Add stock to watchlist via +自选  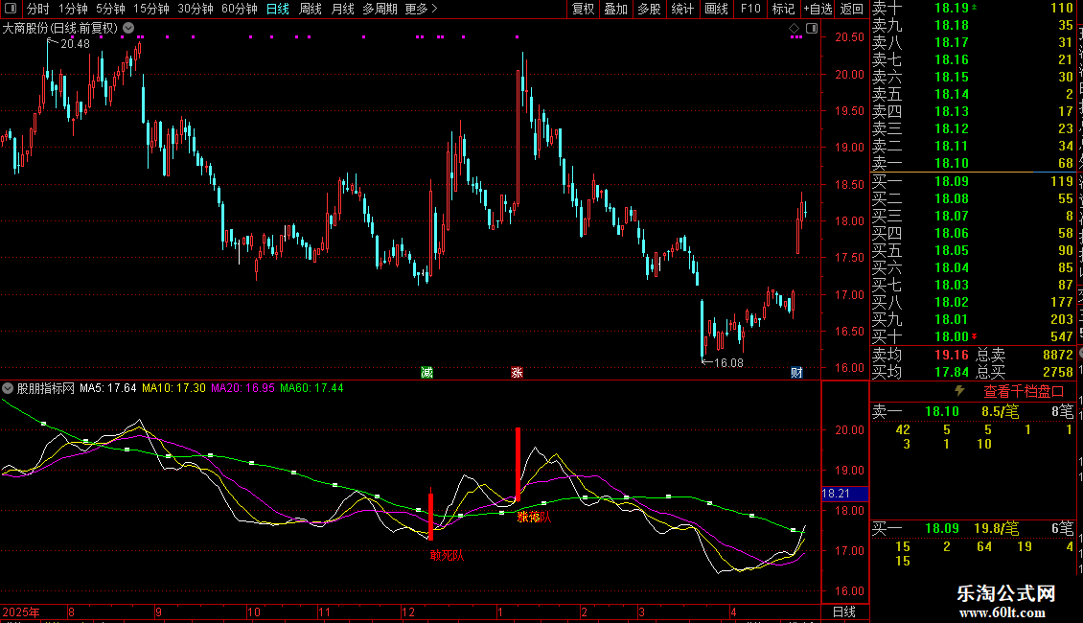click(818, 9)
